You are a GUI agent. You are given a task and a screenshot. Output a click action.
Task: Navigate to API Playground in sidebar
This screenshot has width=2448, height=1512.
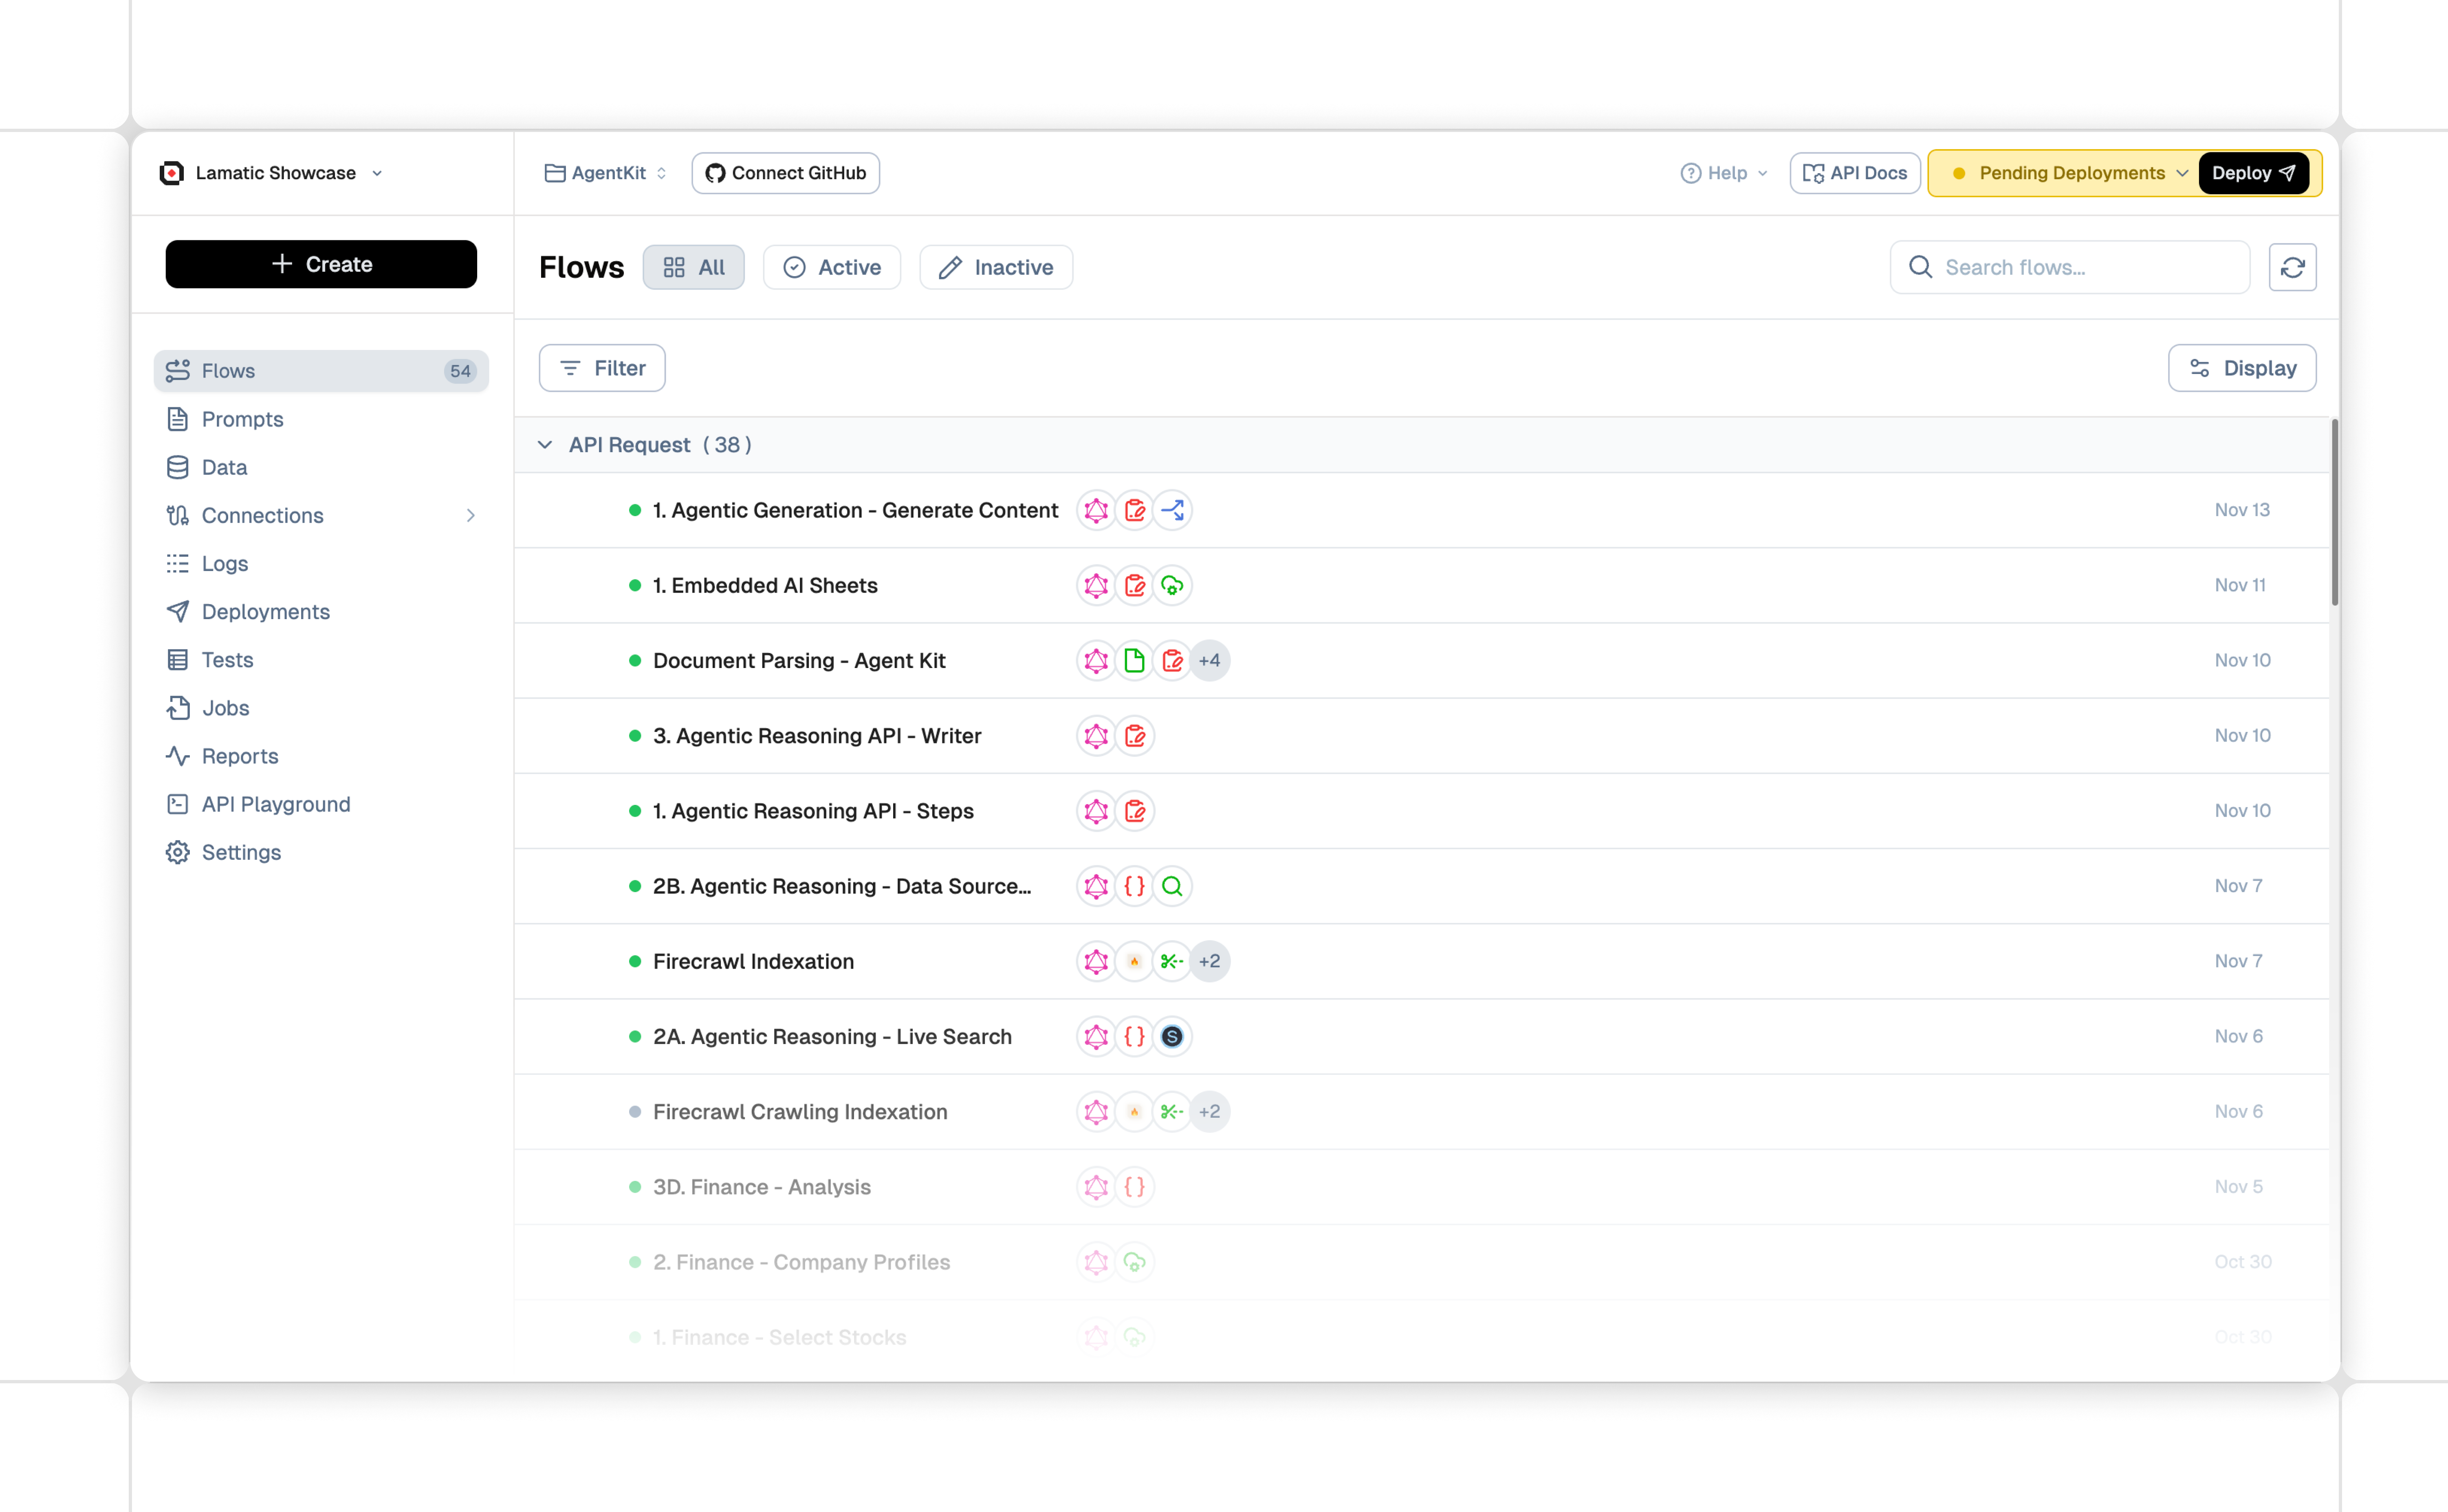(276, 804)
